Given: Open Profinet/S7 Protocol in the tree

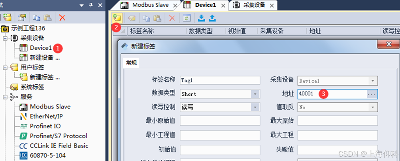Looking at the screenshot, I should (59, 136).
